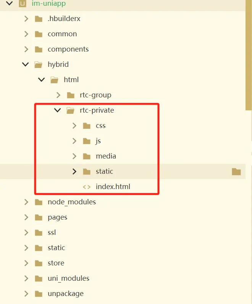Select the unpackage folder label

65,294
